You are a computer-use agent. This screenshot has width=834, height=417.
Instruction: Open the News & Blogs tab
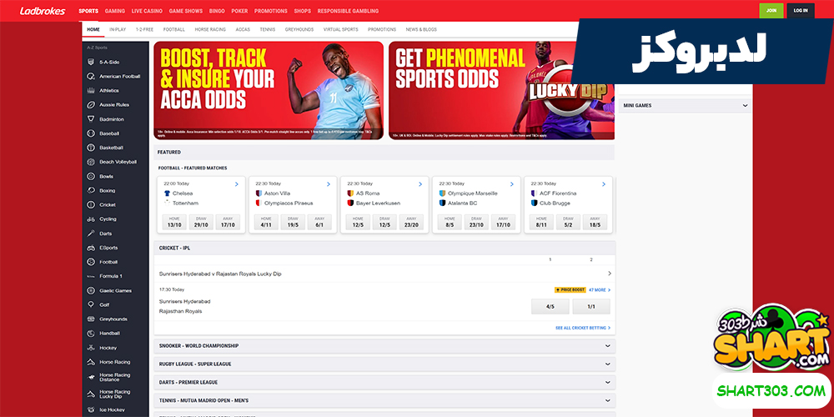tap(421, 29)
